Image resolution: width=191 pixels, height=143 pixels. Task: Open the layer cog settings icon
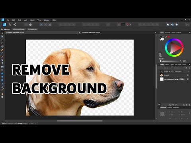(186, 68)
